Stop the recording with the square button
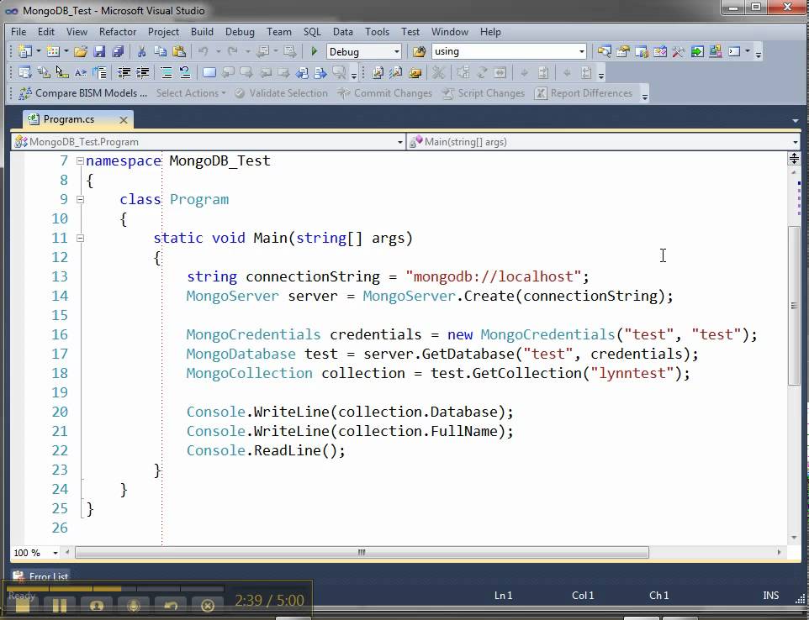The width and height of the screenshot is (809, 620). point(23,605)
